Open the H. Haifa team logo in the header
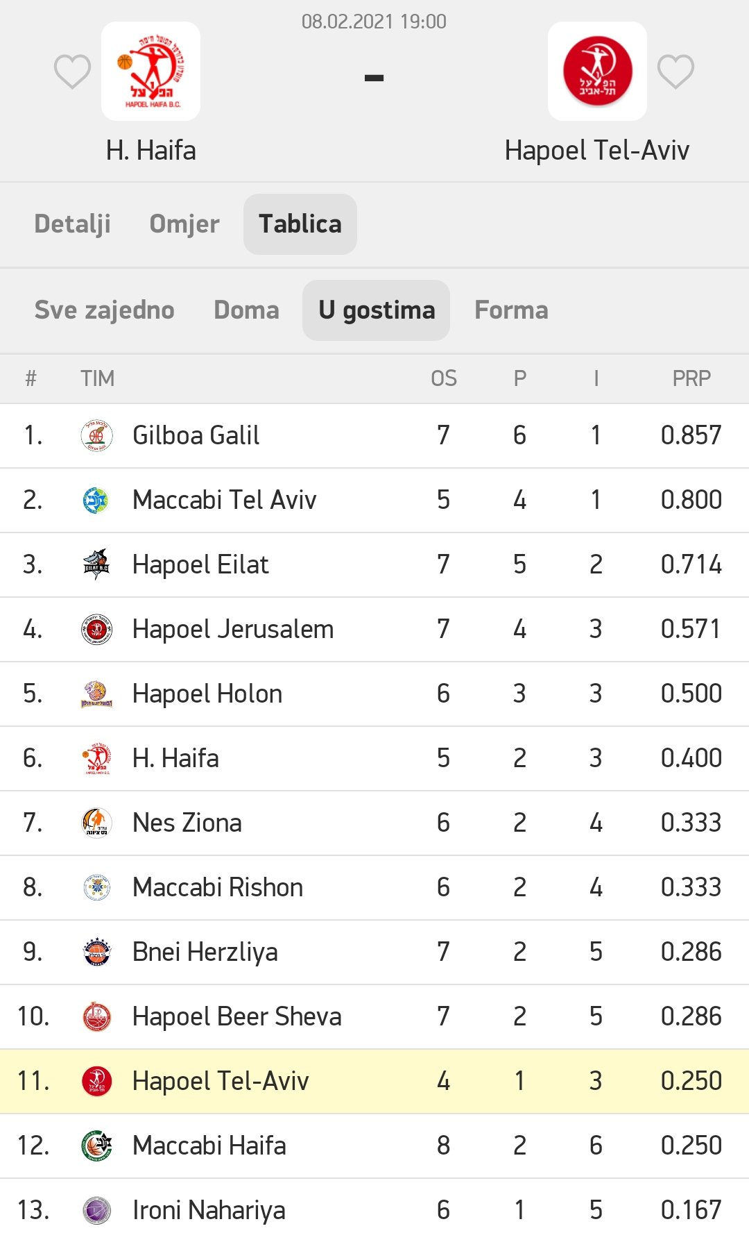This screenshot has height=1233, width=749. click(x=151, y=72)
